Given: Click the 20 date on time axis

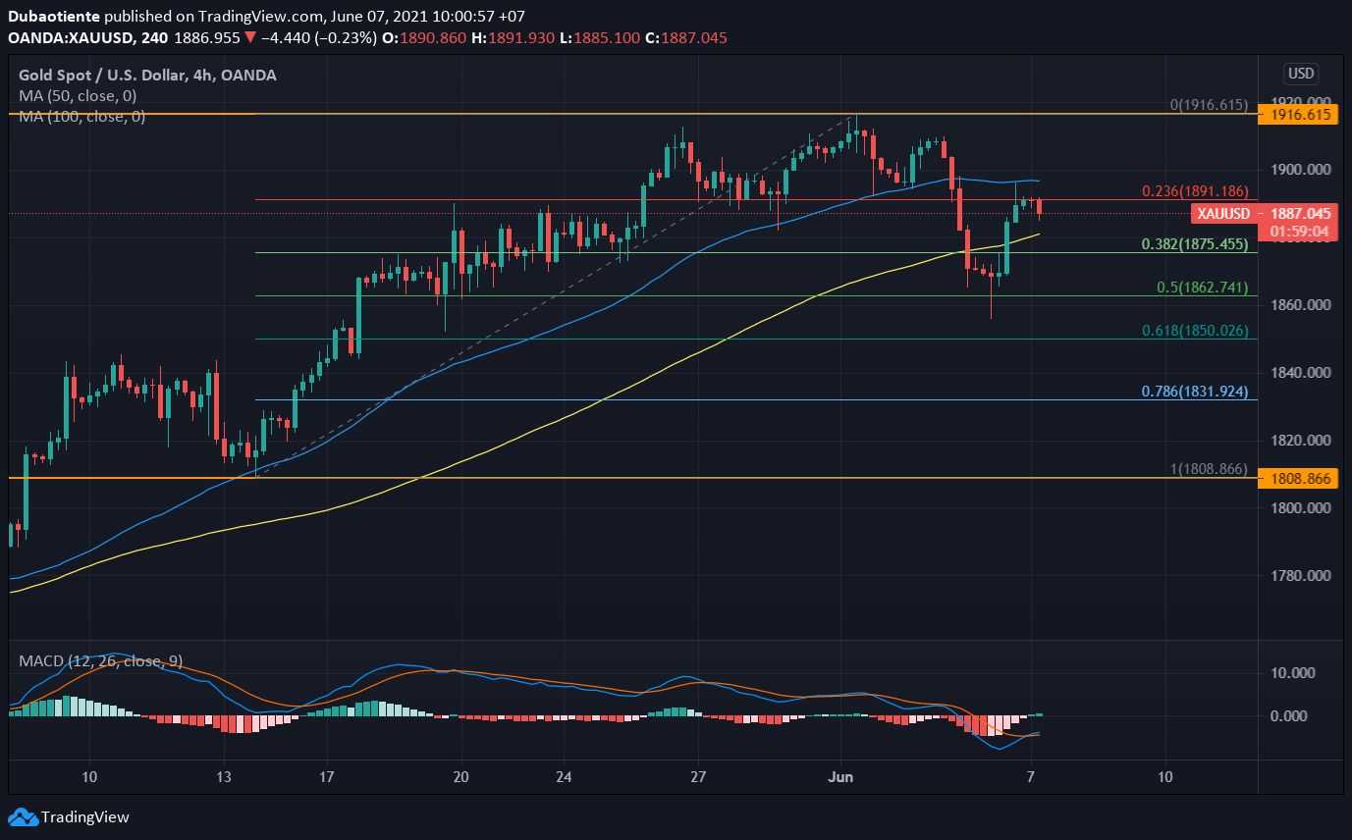Looking at the screenshot, I should pyautogui.click(x=460, y=777).
